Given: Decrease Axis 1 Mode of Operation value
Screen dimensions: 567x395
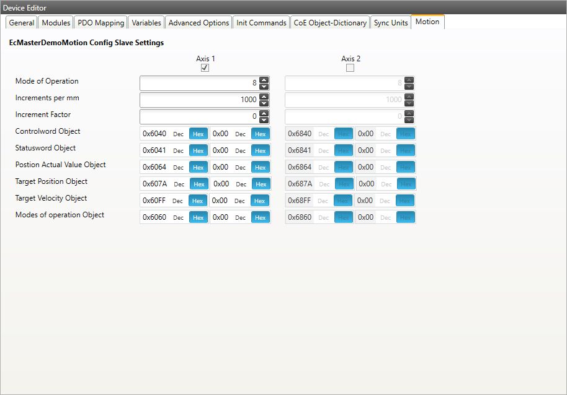Looking at the screenshot, I should (264, 87).
